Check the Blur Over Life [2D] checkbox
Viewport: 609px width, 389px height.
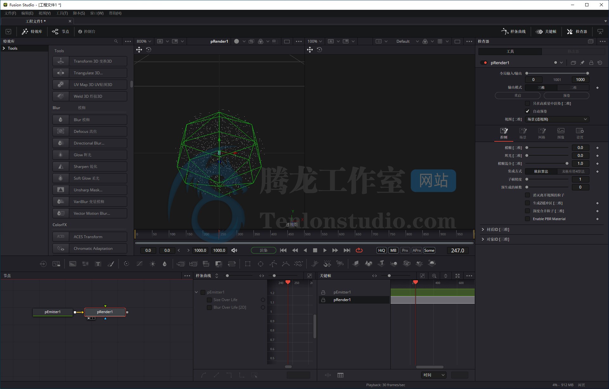tap(209, 307)
